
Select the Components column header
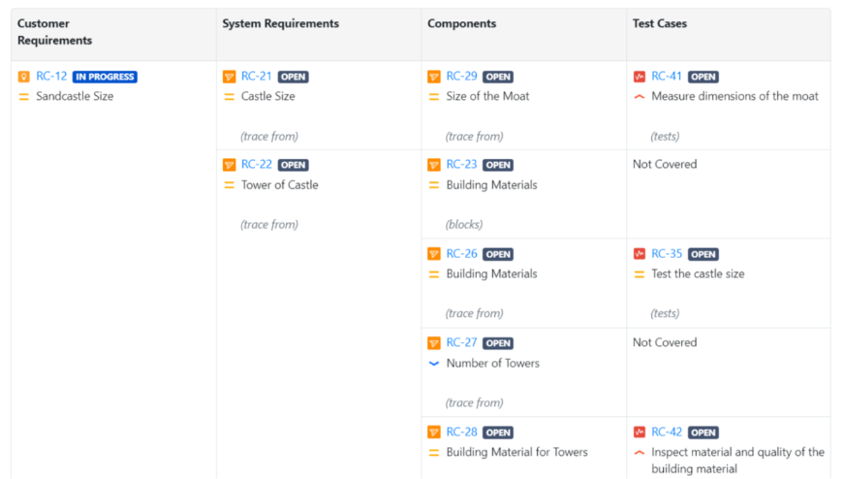coord(461,23)
